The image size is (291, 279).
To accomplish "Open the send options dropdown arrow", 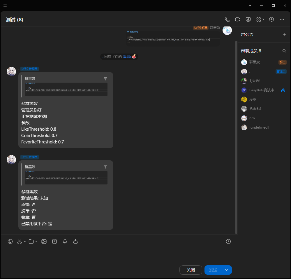I will 227,270.
